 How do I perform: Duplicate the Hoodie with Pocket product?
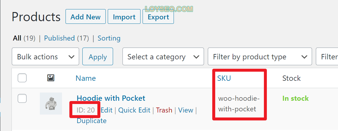click(x=92, y=121)
